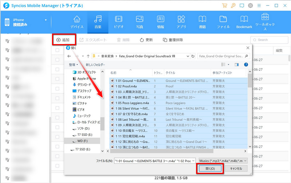Click the file list vertical scrollbar thumb
The height and width of the screenshot is (183, 291).
(250, 80)
